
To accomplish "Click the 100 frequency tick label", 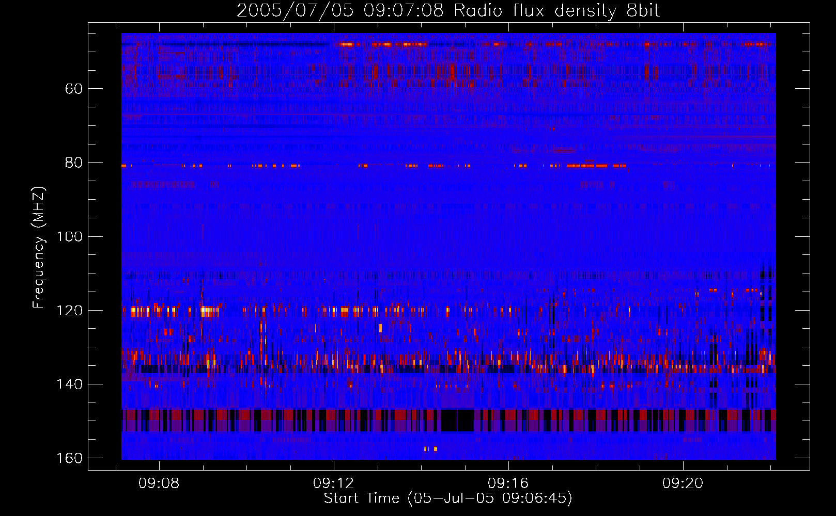I will coord(69,237).
